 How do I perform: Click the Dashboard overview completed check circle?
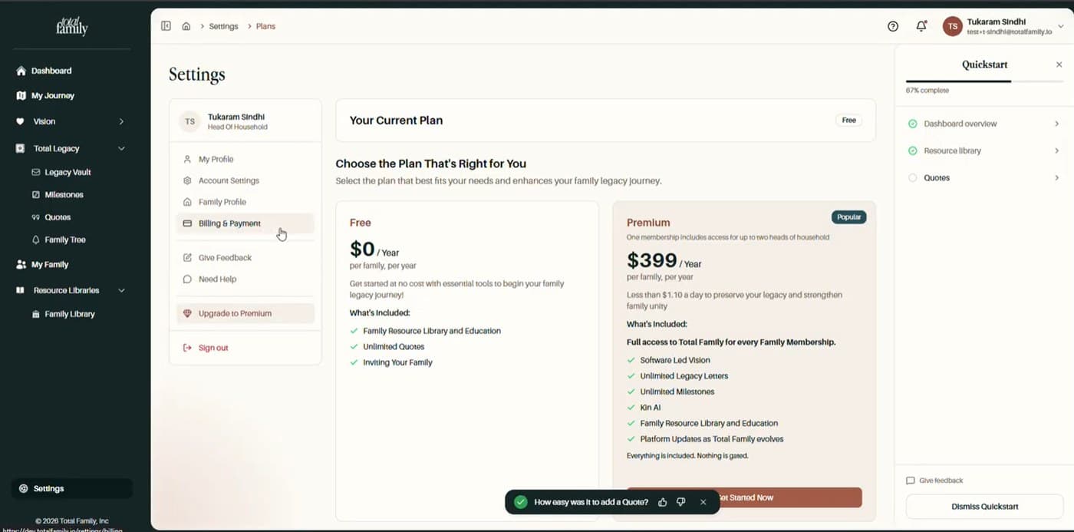click(913, 124)
